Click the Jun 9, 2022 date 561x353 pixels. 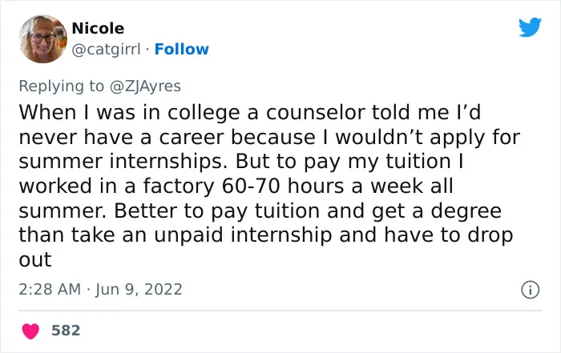(139, 290)
